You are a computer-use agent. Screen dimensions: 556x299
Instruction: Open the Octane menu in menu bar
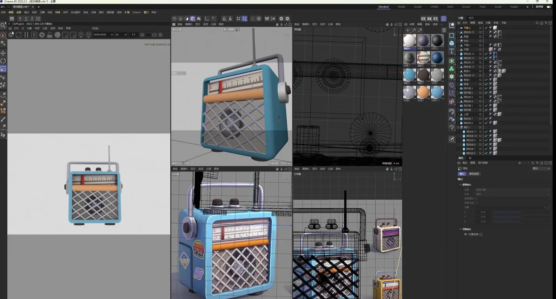pos(137,13)
